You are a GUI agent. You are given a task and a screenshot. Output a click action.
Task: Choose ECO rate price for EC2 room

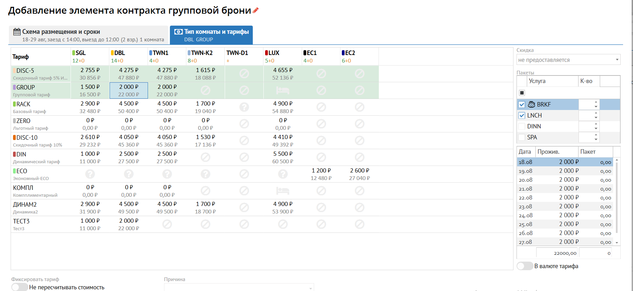(x=359, y=174)
